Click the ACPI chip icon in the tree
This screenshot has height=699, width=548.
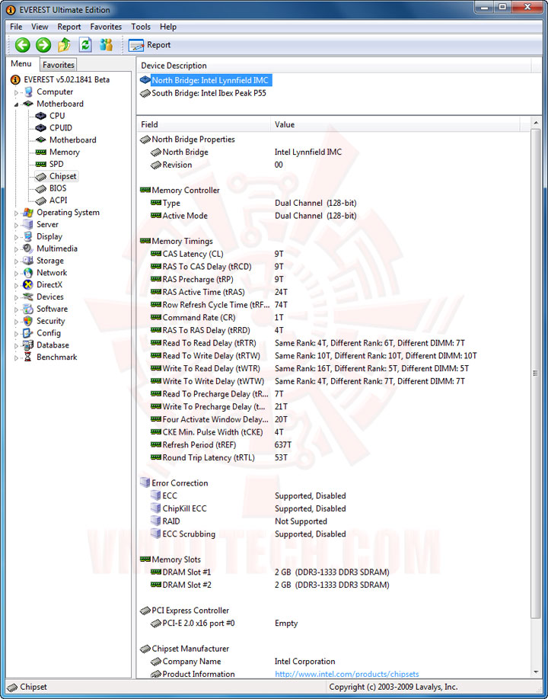(41, 200)
